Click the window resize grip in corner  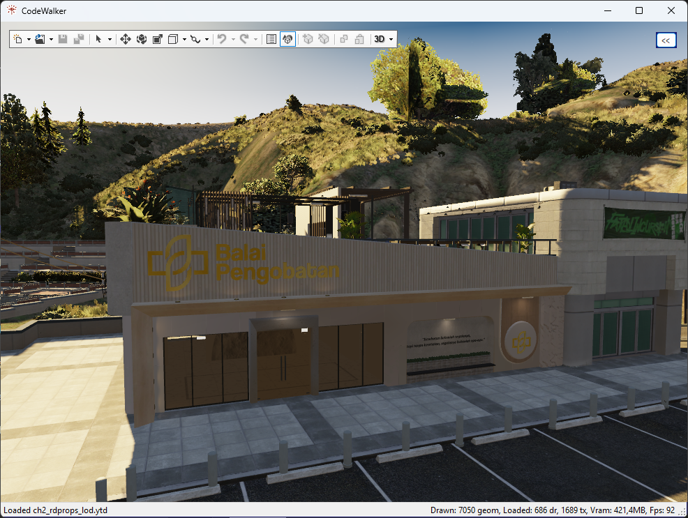pos(682,512)
